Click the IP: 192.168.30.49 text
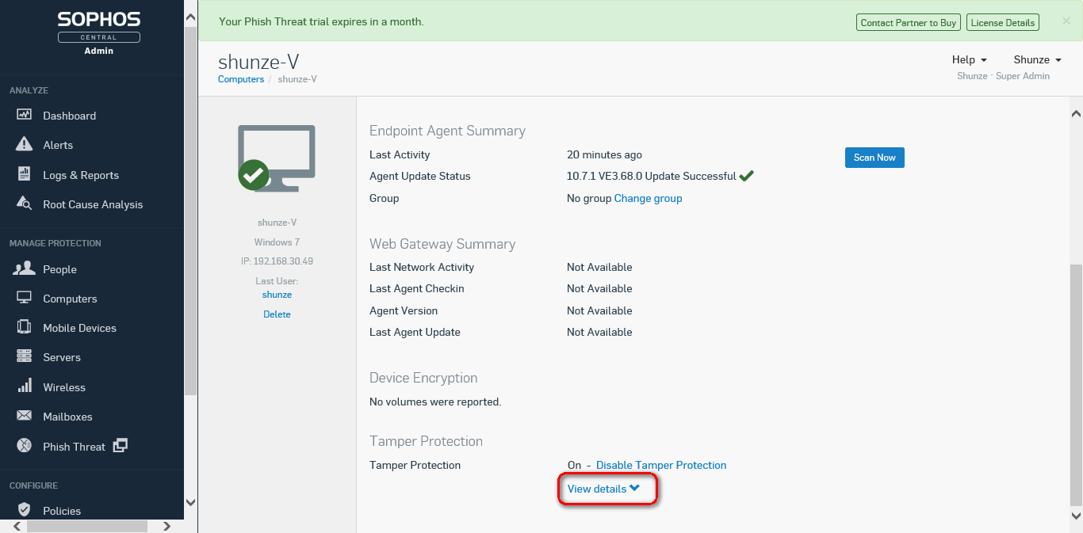The width and height of the screenshot is (1083, 533). tap(277, 261)
